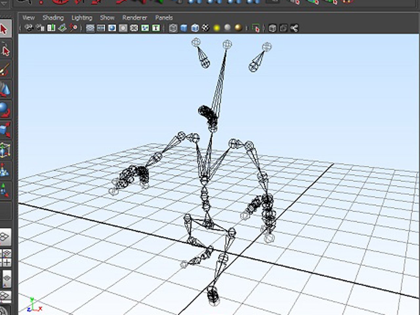Viewport: 420px width, 315px height.
Task: Open the Renderer menu
Action: [135, 18]
